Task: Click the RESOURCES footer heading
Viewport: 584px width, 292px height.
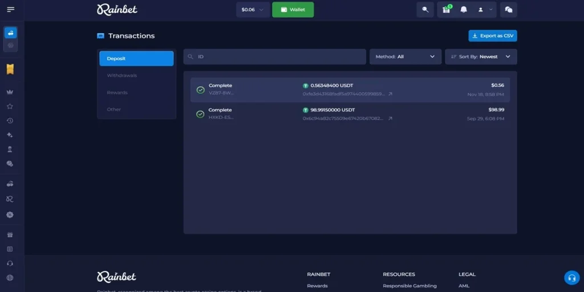Action: pos(399,274)
